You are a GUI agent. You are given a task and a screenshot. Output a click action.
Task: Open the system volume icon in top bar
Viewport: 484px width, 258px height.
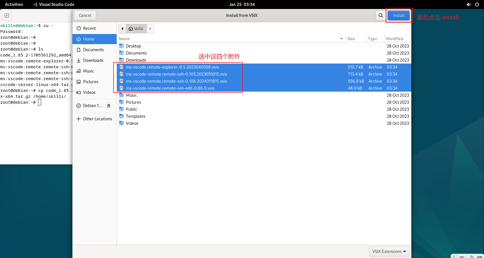[469, 4]
